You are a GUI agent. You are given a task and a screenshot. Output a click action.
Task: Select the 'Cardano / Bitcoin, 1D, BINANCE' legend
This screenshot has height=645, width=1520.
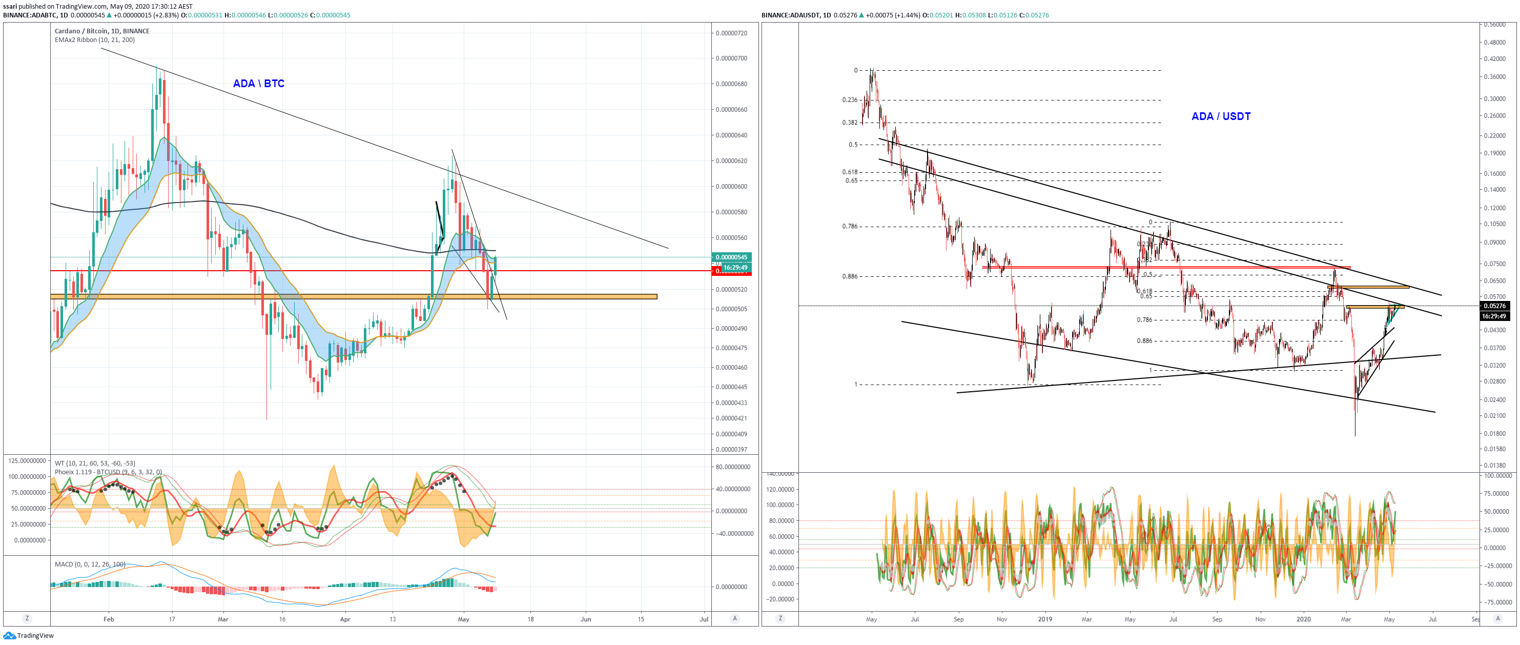(x=102, y=31)
